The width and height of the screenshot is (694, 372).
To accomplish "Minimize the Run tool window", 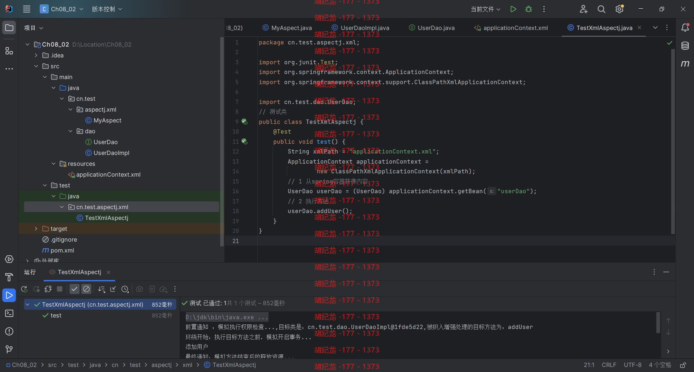I will pyautogui.click(x=666, y=272).
